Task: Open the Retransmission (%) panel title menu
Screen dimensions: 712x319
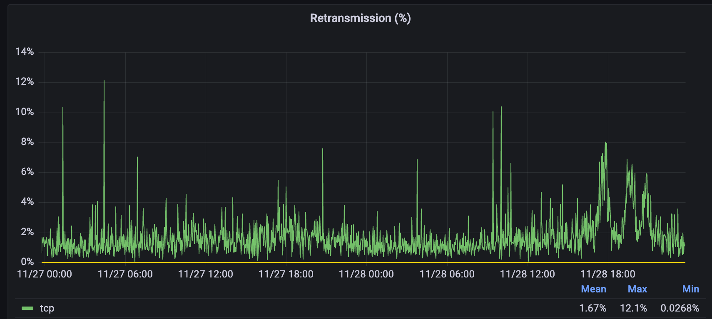Action: (360, 18)
